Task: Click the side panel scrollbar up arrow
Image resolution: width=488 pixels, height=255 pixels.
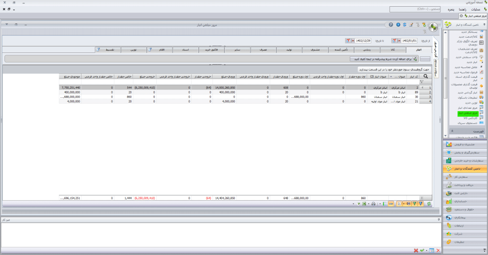Action: click(x=446, y=32)
